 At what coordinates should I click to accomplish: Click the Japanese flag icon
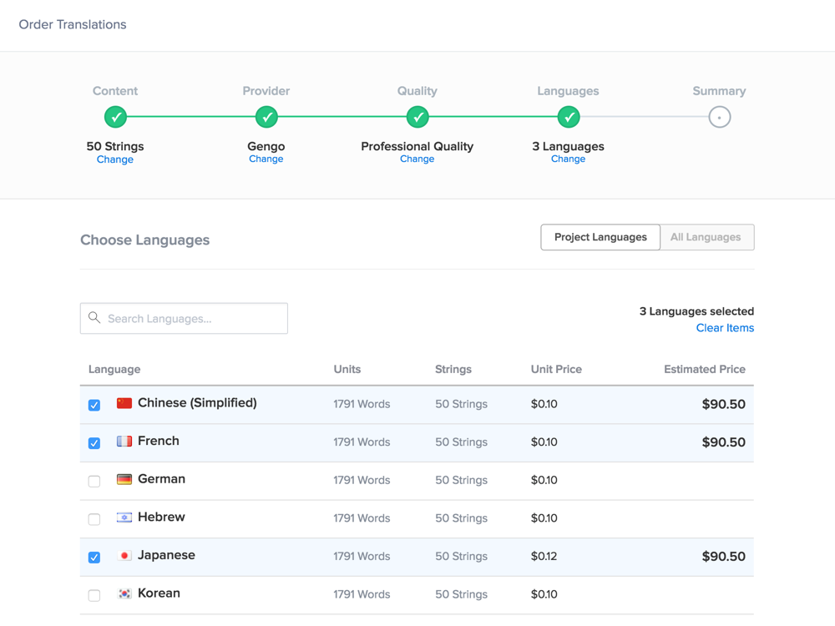(x=124, y=556)
